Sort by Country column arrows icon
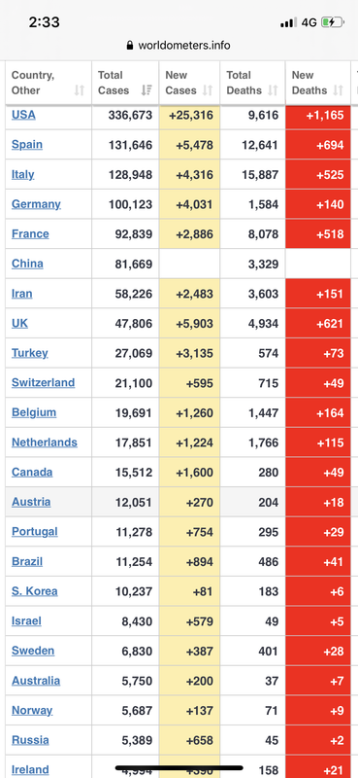The width and height of the screenshot is (358, 778). 80,90
